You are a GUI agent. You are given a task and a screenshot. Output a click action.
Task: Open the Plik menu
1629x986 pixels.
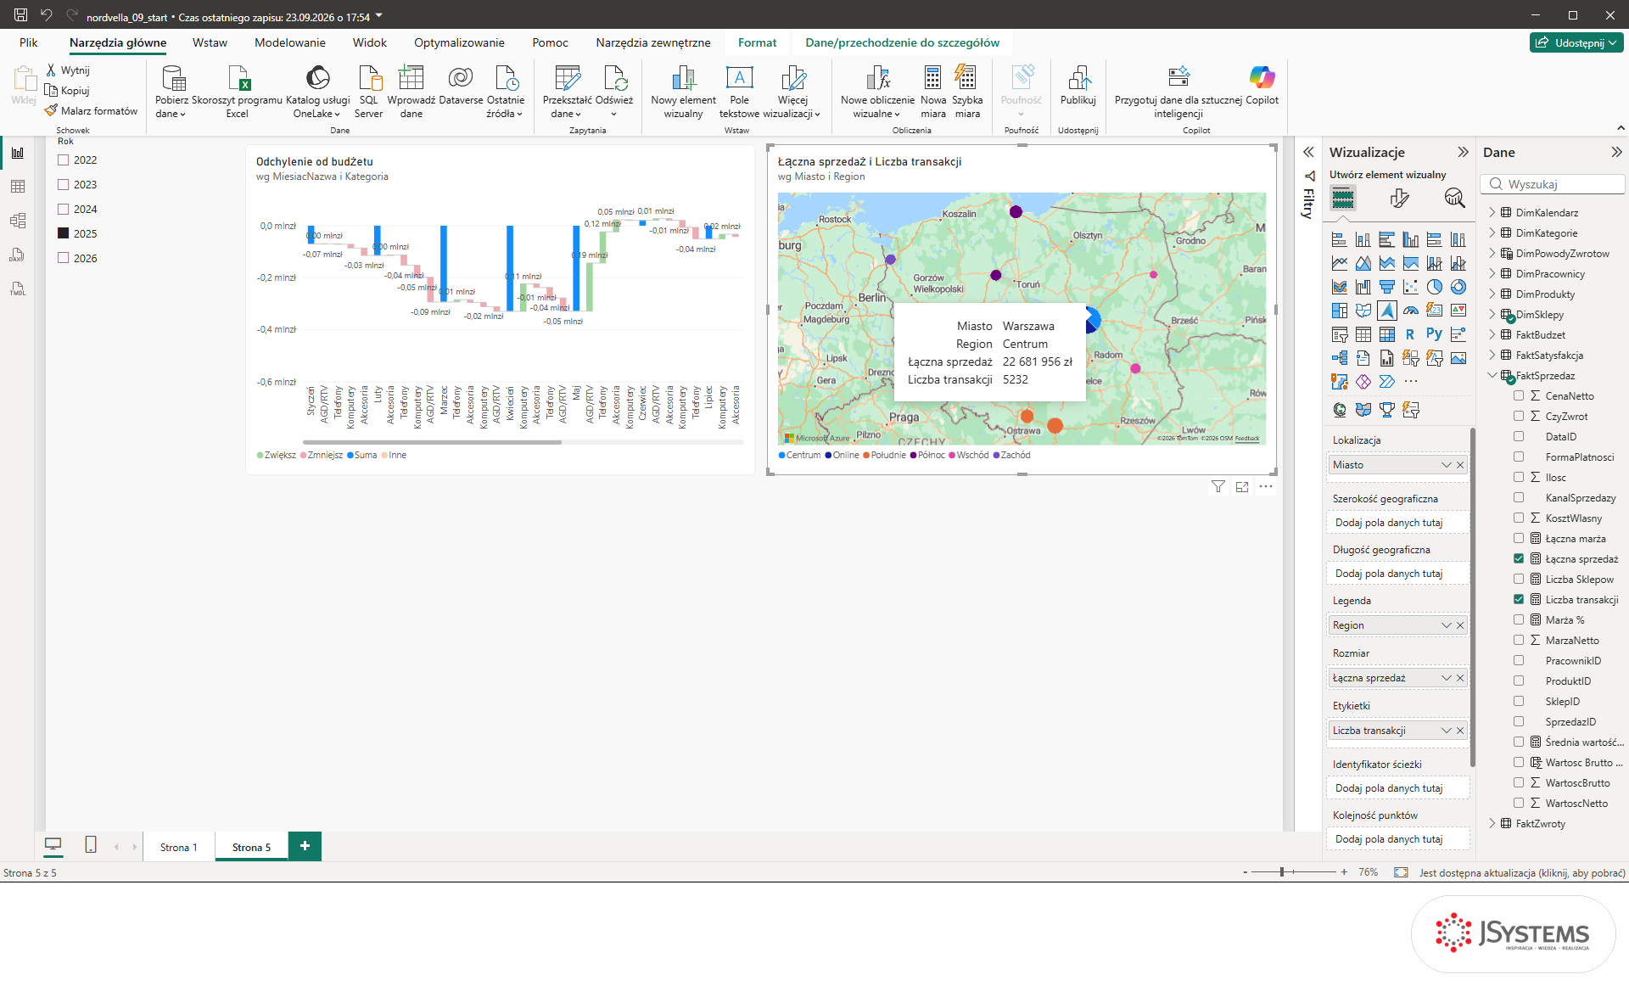29,42
